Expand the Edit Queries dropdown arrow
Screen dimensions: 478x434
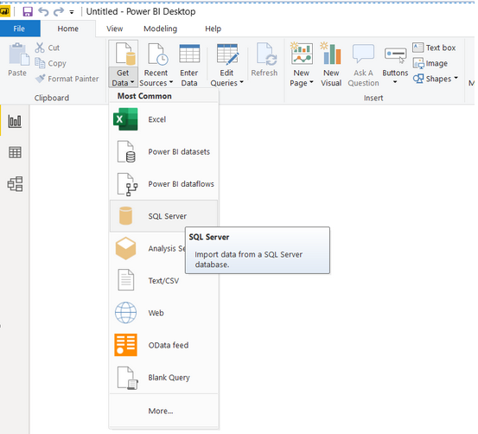pyautogui.click(x=241, y=82)
